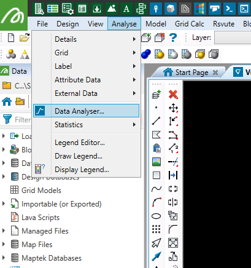Select the create layer tool with plus
251x268 pixels.
coord(156,95)
